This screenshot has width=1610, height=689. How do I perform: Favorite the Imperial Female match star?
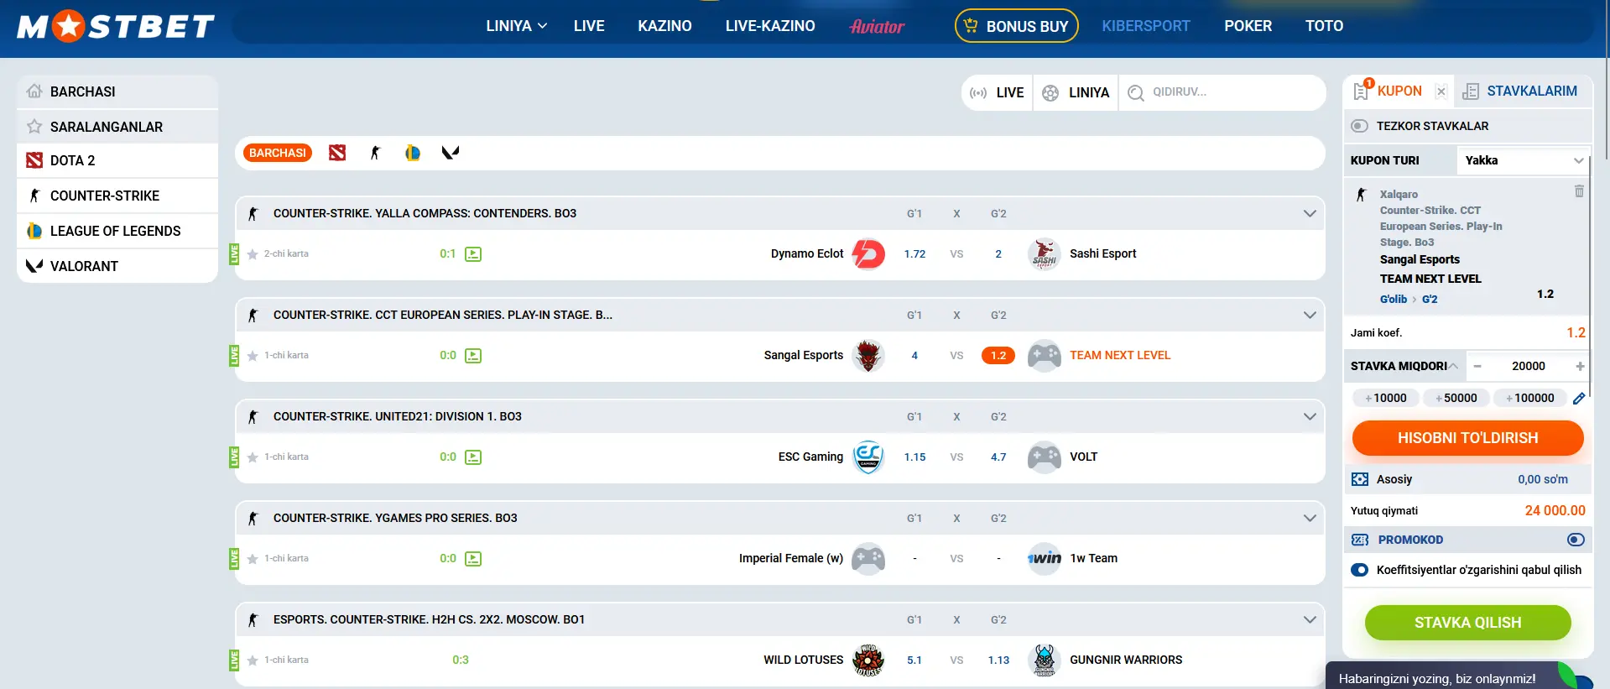(253, 559)
